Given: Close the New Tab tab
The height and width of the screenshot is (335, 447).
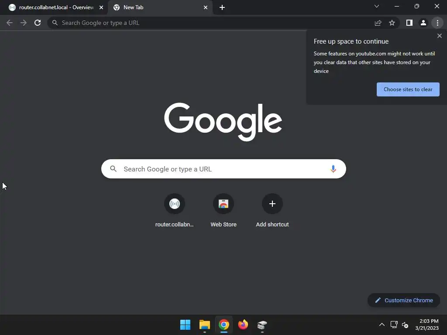Looking at the screenshot, I should pos(206,7).
